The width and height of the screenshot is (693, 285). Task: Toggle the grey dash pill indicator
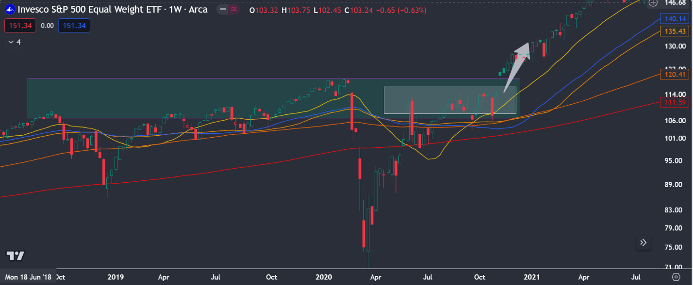point(223,9)
